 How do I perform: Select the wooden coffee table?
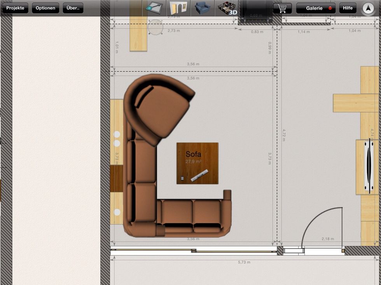coord(197,163)
